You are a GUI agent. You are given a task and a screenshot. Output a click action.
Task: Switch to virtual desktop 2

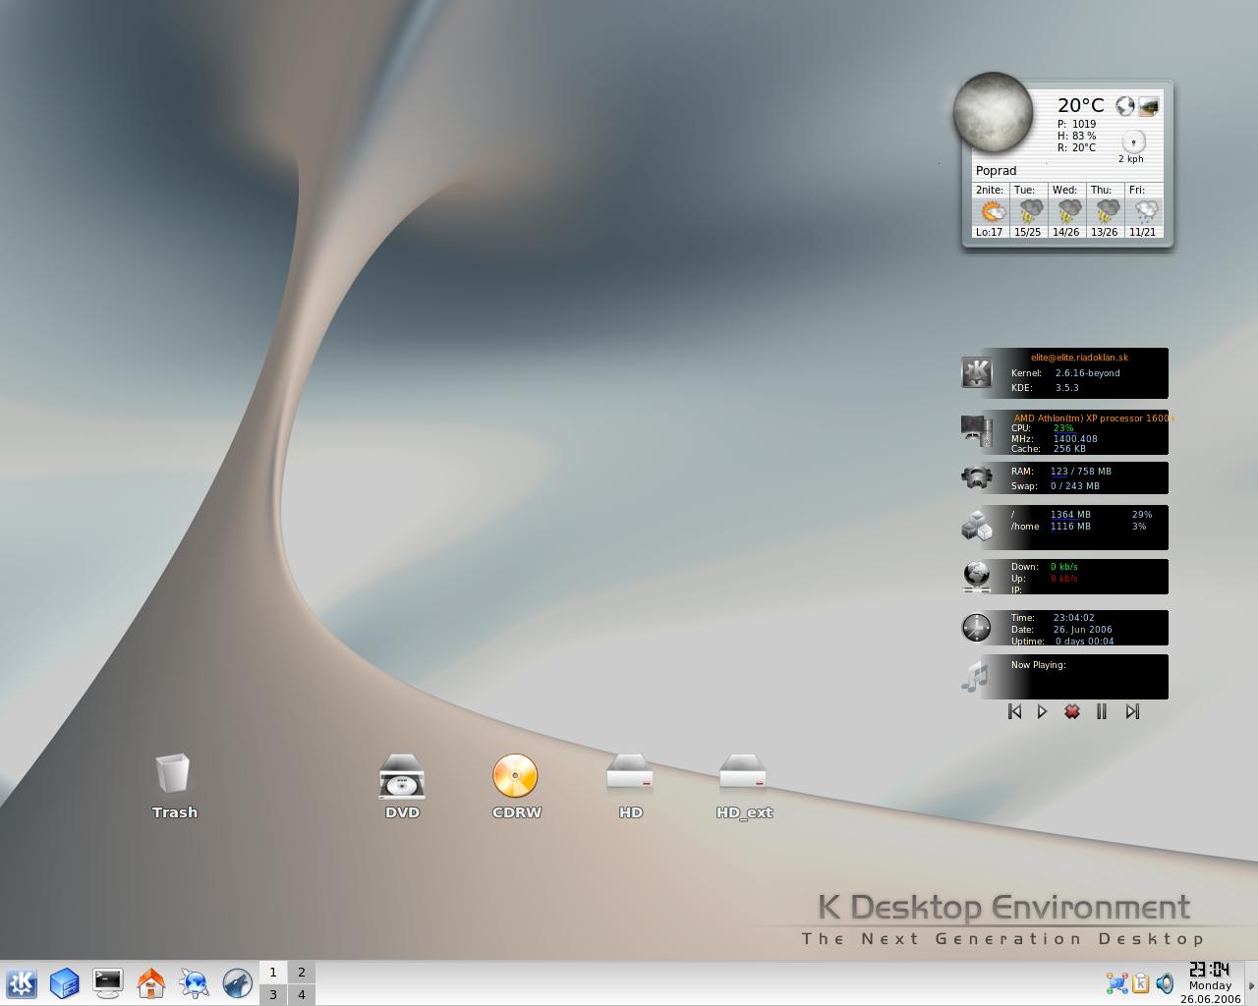pos(301,972)
